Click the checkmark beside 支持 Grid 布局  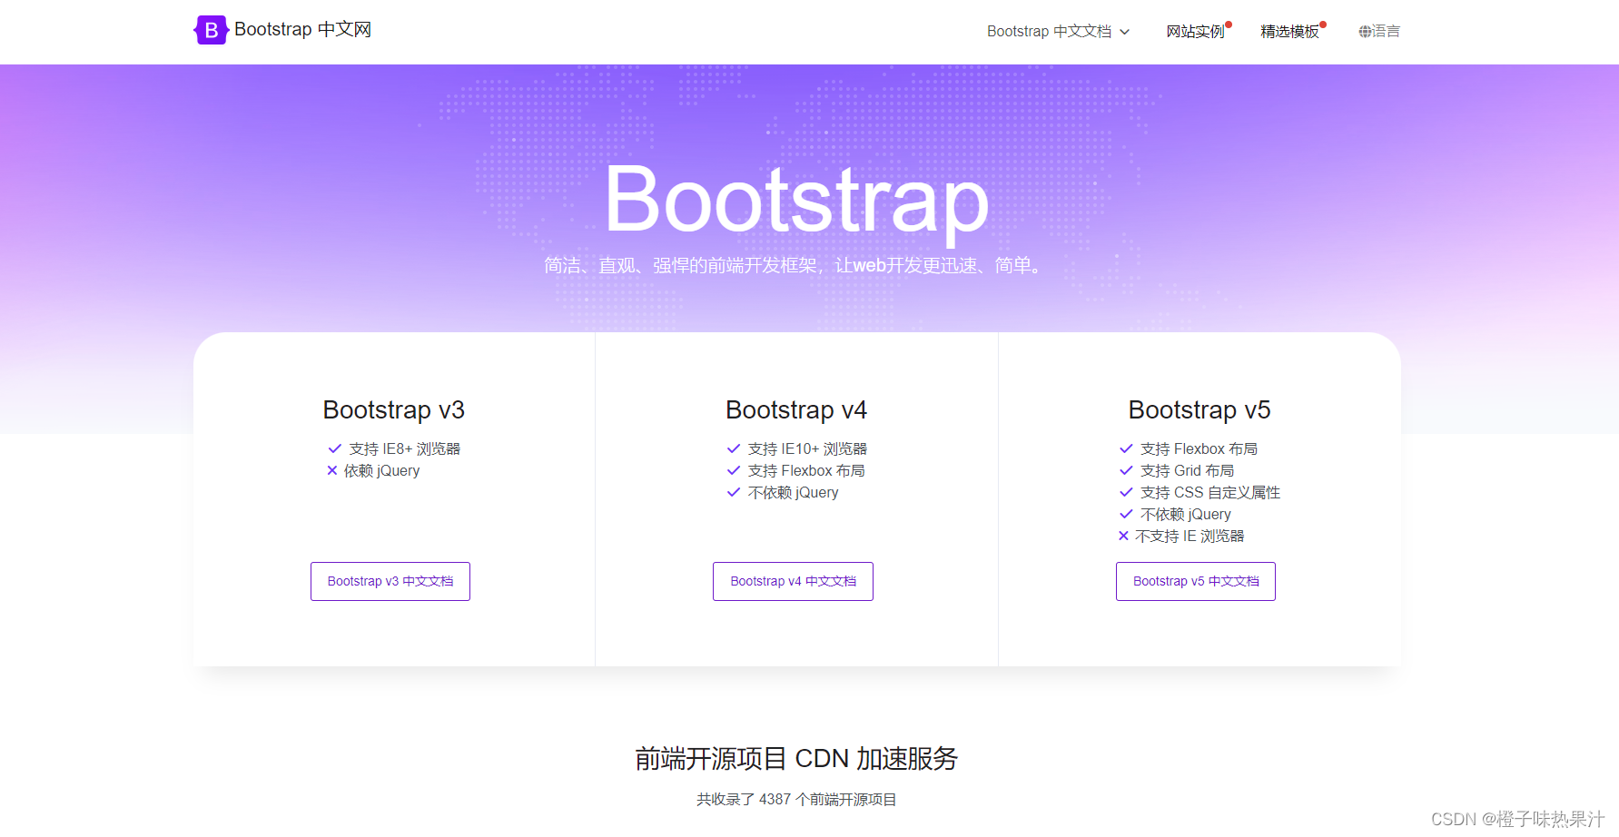tap(1126, 470)
